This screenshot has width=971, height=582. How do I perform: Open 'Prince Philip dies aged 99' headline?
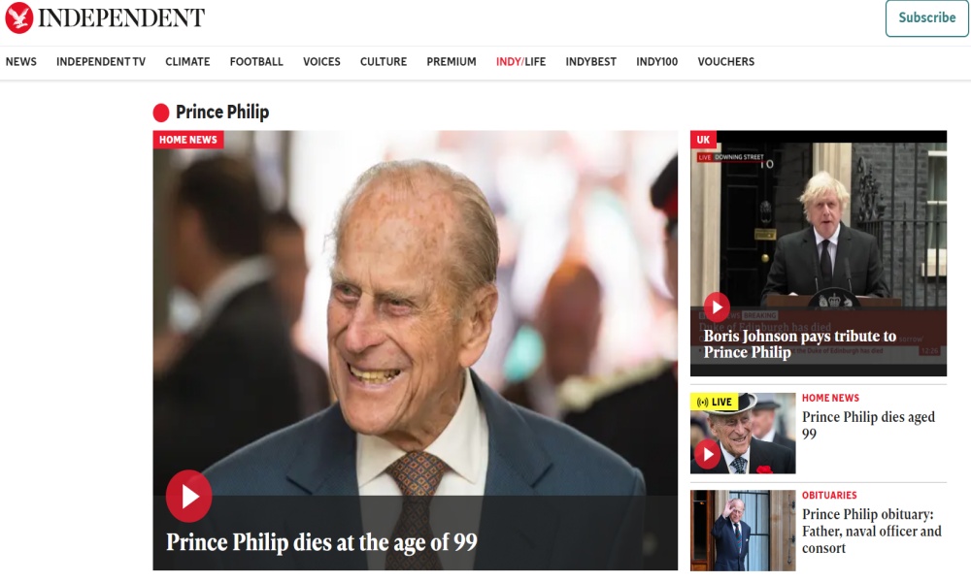coord(868,426)
